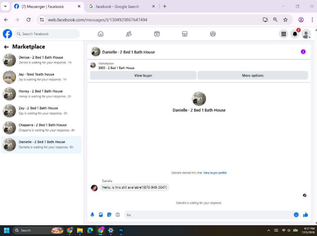The width and height of the screenshot is (317, 236).
Task: Open the emoji picker in message box
Action: pos(296,215)
